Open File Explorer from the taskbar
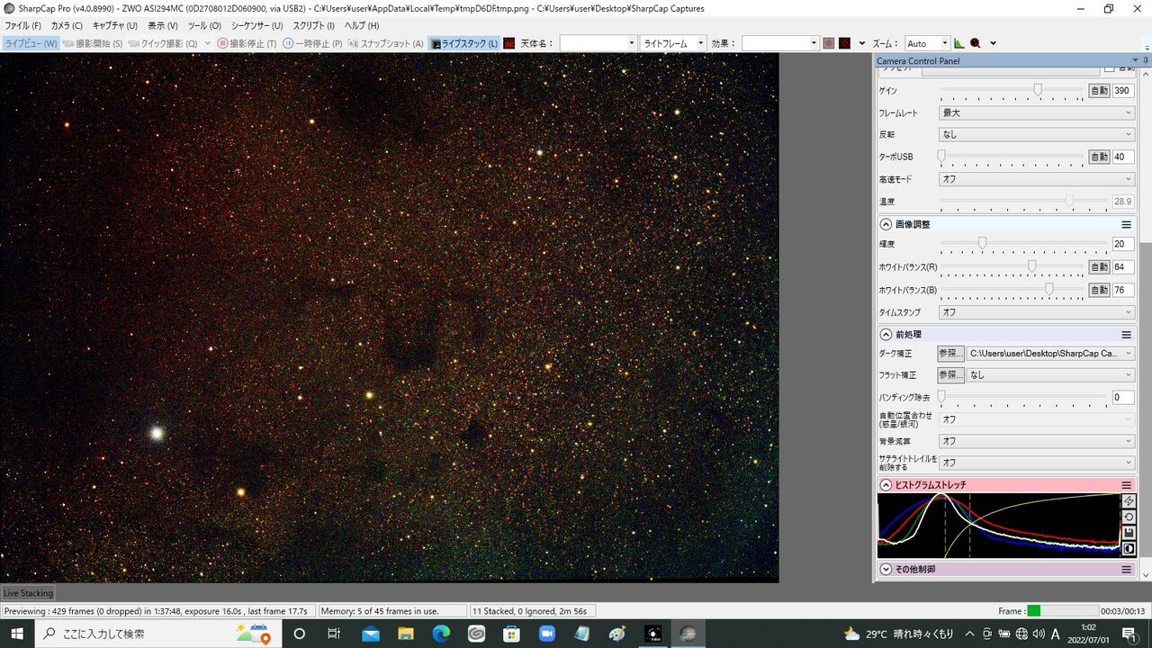The height and width of the screenshot is (648, 1152). click(405, 634)
